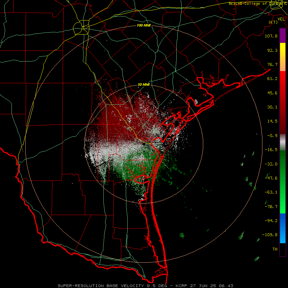Image resolution: width=288 pixels, height=288 pixels.
Task: Click the yellow segment of the velocity scale
Action: [283, 50]
